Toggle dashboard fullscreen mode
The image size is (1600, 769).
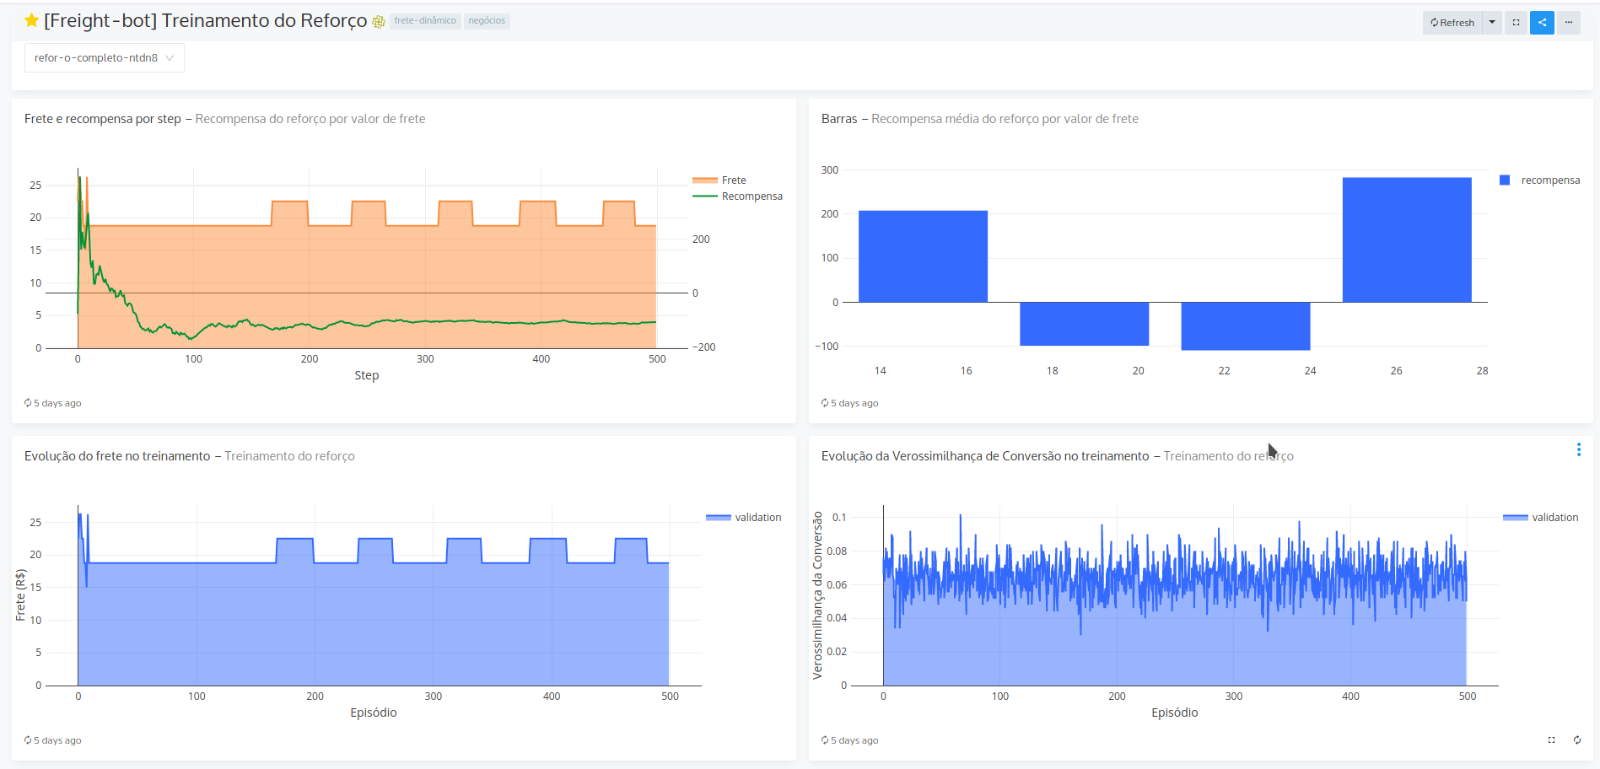pyautogui.click(x=1516, y=23)
